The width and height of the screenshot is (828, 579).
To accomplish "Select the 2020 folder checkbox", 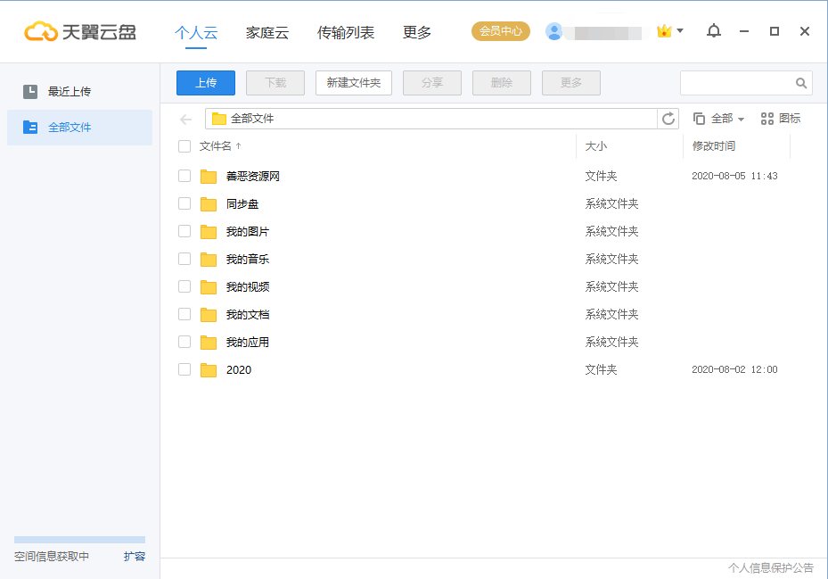I will (x=184, y=369).
